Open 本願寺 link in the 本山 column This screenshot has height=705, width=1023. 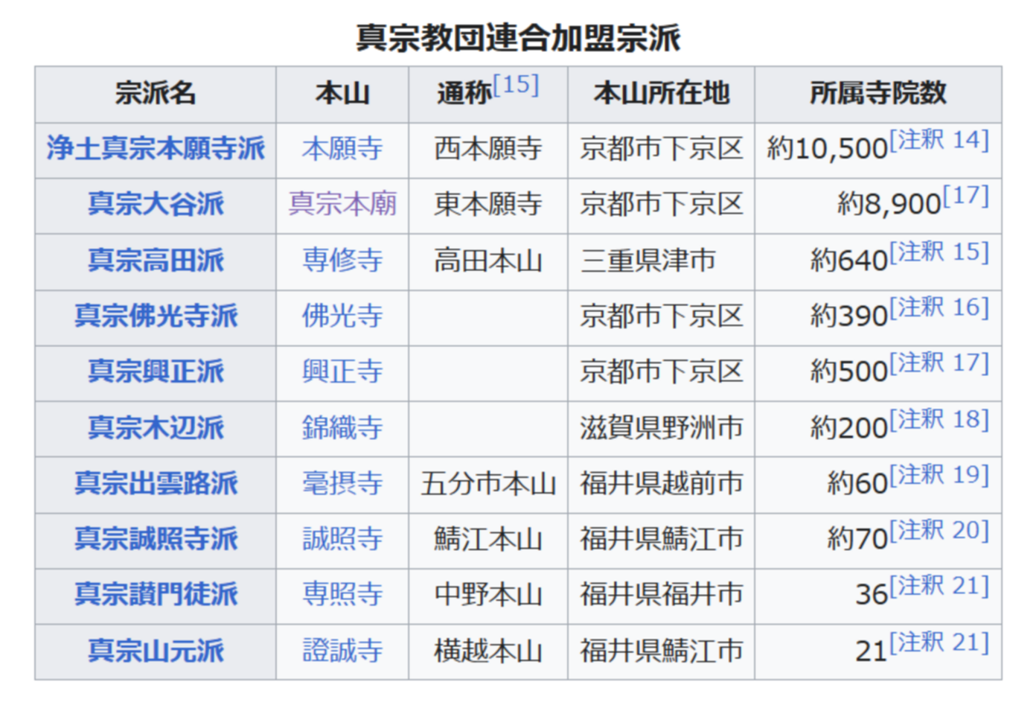(342, 149)
